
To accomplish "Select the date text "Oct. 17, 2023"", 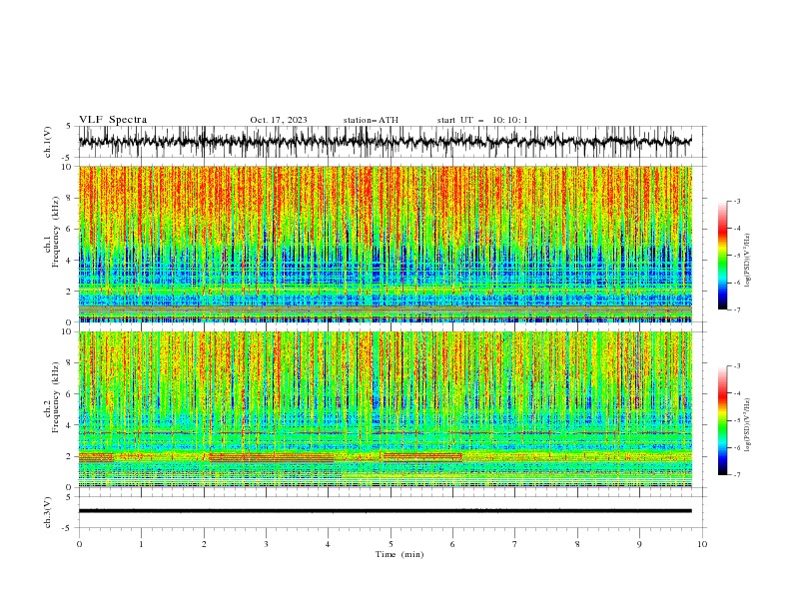I will tap(279, 120).
